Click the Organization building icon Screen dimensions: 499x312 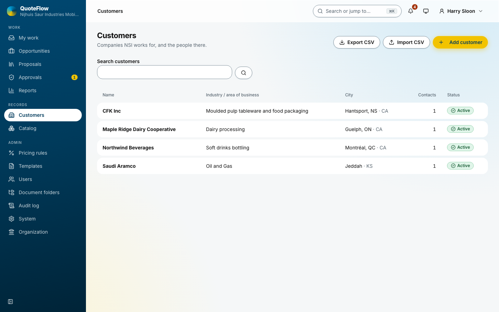coord(11,232)
